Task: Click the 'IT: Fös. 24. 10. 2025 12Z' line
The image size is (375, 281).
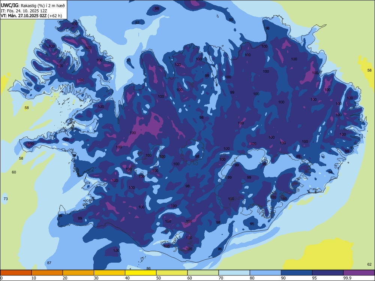Action: (x=24, y=11)
